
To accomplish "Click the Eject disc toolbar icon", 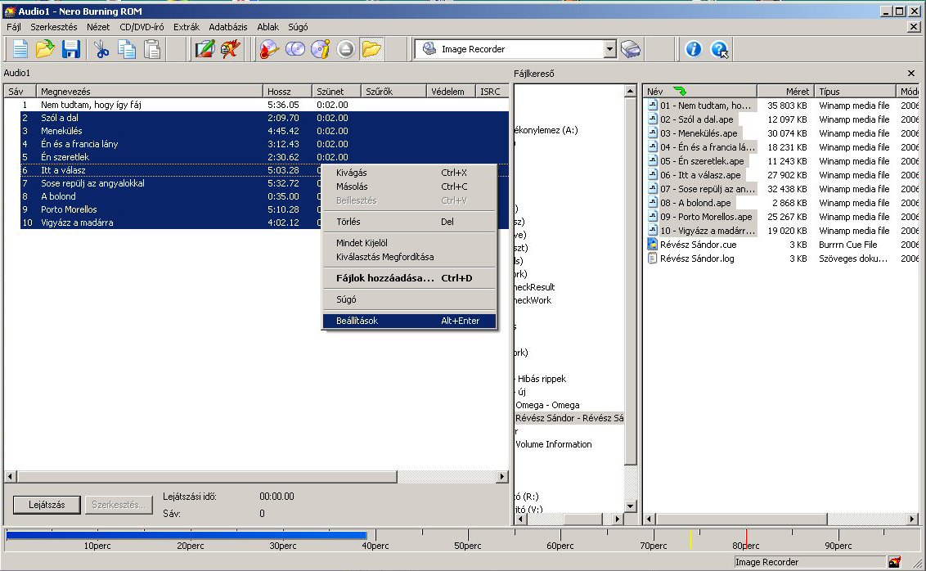I will point(345,49).
